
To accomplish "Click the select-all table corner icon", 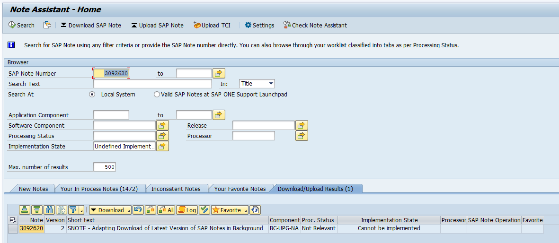I will point(13,220).
